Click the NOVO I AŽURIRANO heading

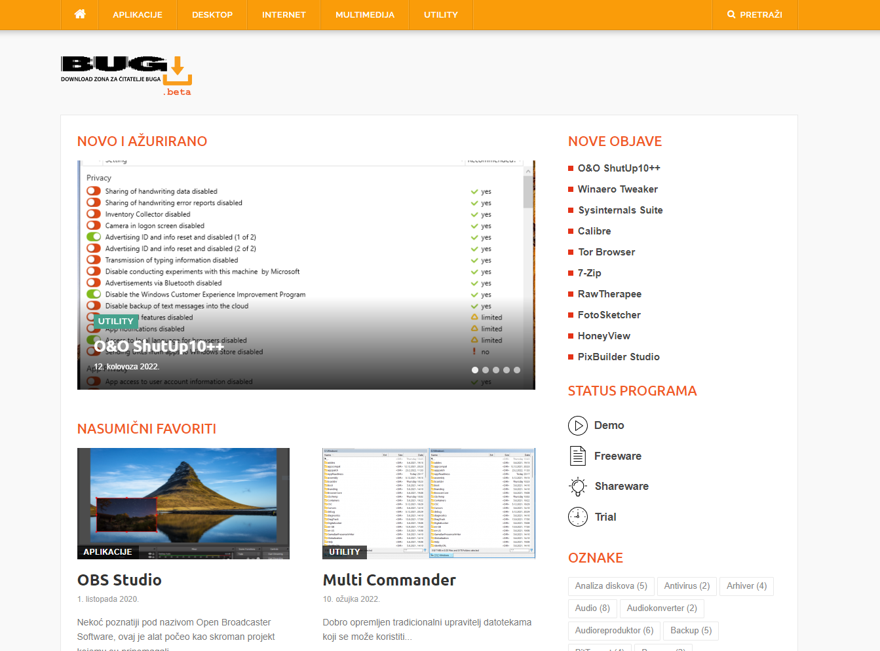(142, 141)
